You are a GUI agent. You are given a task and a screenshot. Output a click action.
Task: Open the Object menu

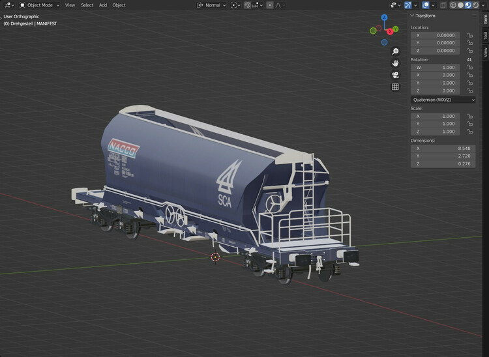point(119,5)
